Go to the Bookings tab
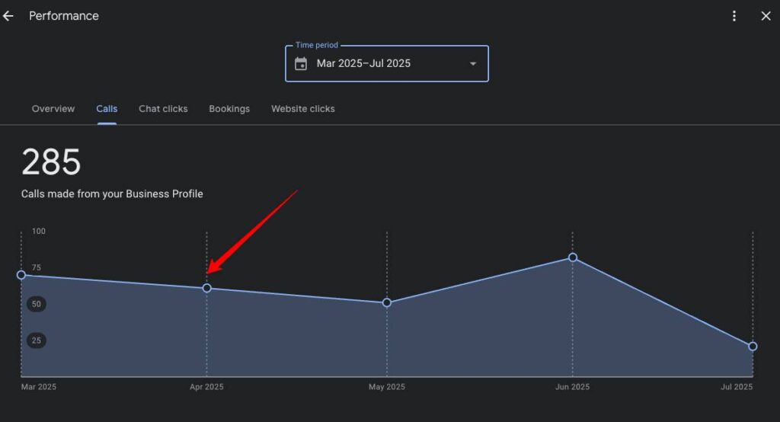 point(229,109)
